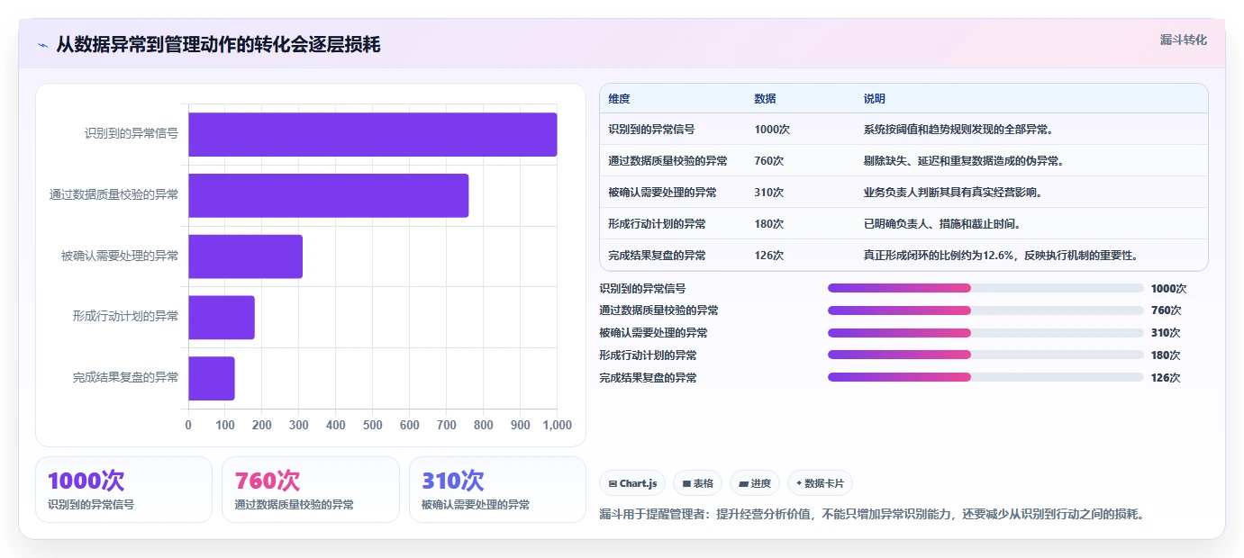
Task: Select the 表格 chip
Action: click(x=698, y=483)
